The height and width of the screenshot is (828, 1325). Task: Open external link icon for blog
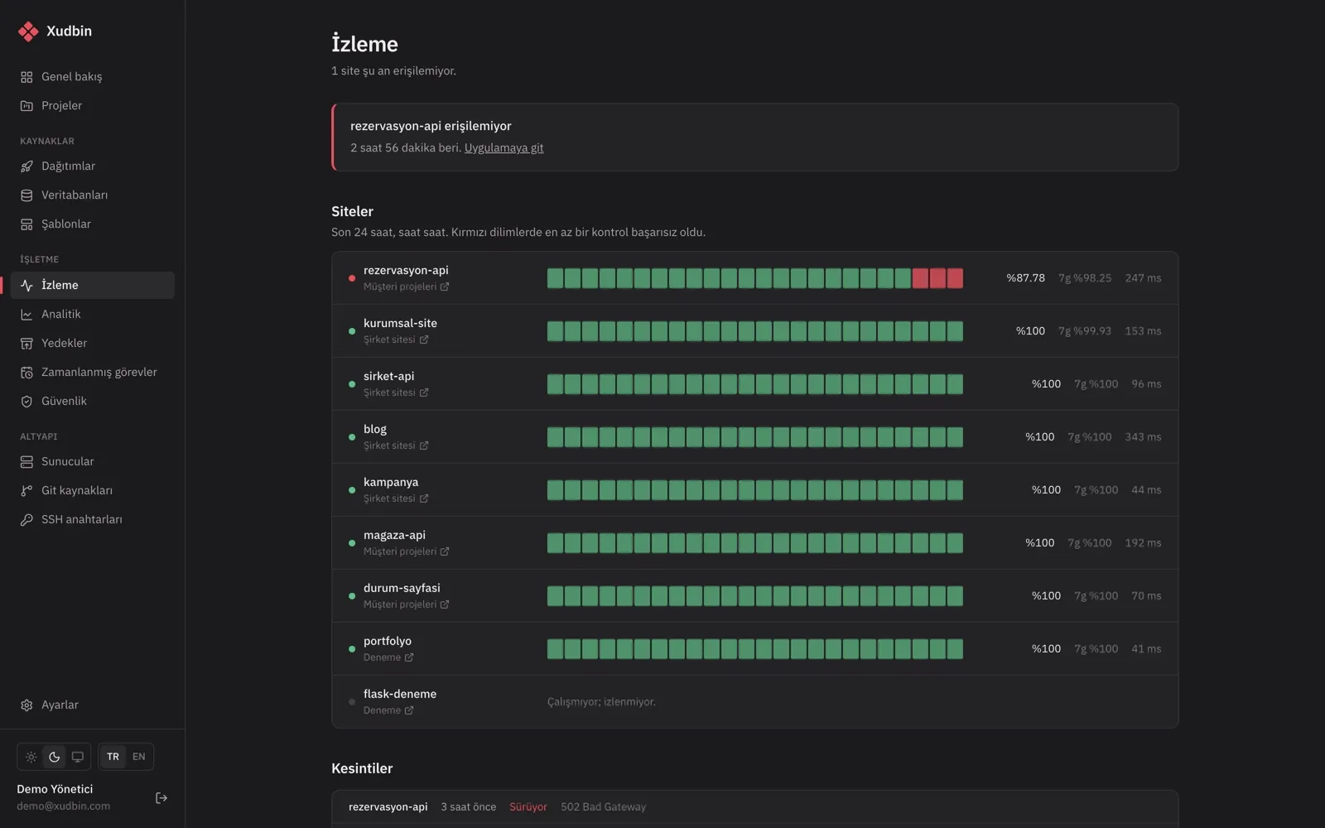pyautogui.click(x=424, y=445)
